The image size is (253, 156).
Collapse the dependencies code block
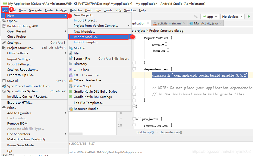click(134, 69)
